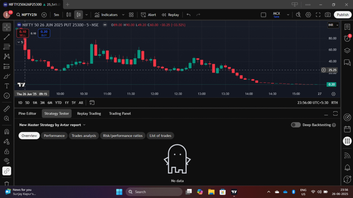This screenshot has width=353, height=198.
Task: Open the apps grid panel
Action: point(347,141)
